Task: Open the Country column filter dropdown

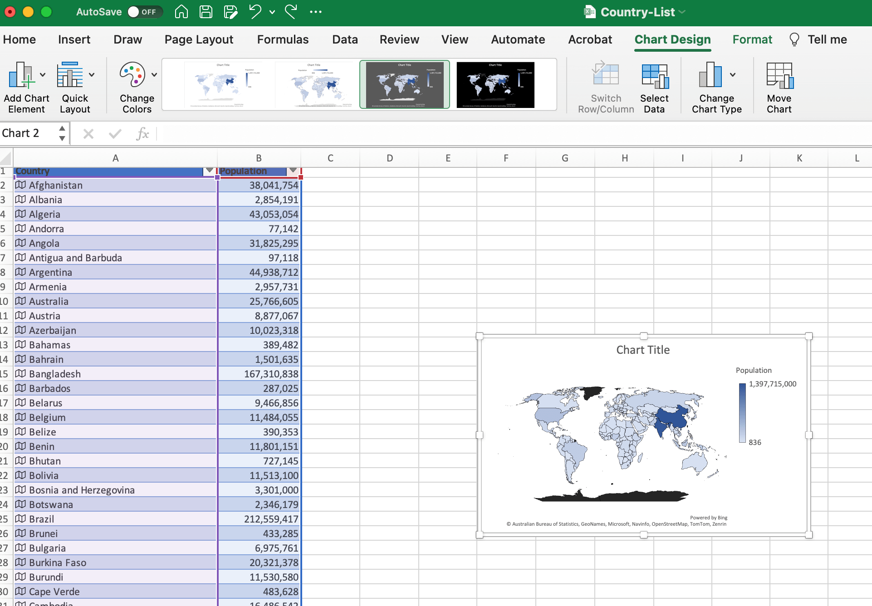Action: [x=209, y=171]
